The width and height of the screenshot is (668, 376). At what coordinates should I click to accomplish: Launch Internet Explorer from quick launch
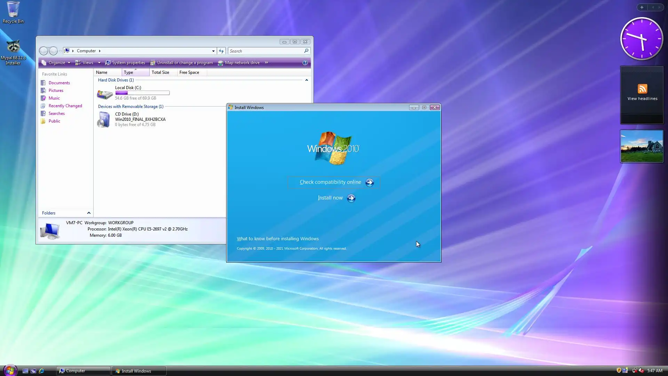(41, 371)
